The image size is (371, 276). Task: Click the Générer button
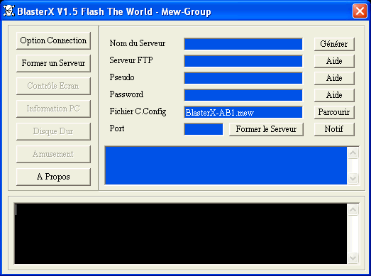[x=334, y=44]
